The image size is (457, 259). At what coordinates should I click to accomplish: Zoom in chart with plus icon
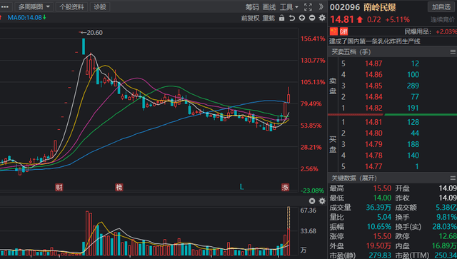tap(302, 18)
